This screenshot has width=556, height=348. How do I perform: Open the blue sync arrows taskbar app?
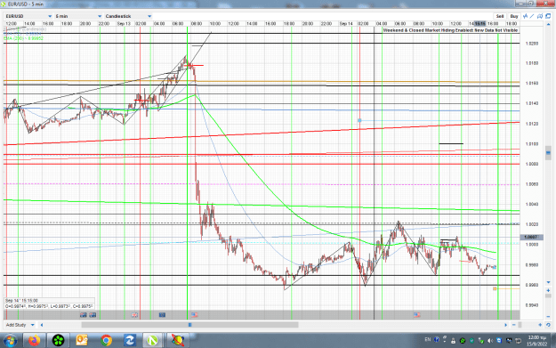(129, 341)
